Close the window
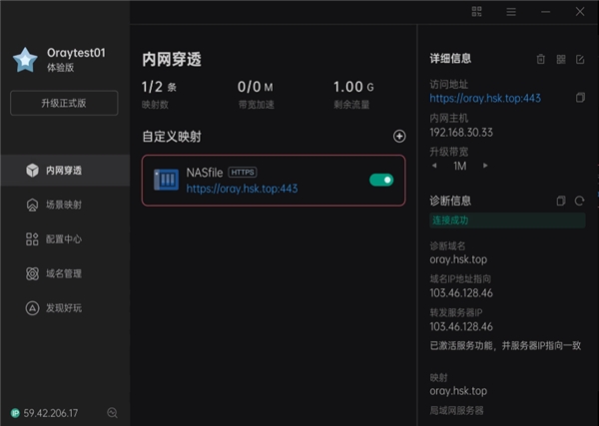This screenshot has width=599, height=426. point(580,12)
